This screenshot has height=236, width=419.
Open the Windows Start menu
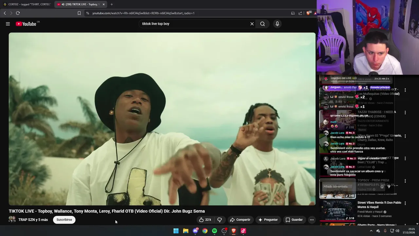point(176,231)
